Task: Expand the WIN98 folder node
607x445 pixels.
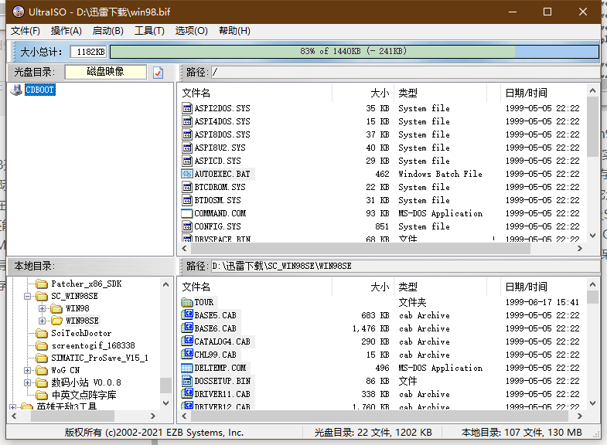Action: pyautogui.click(x=43, y=308)
